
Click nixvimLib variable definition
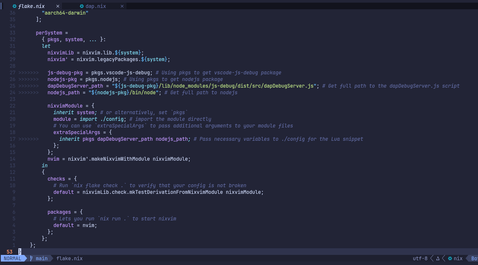tap(61, 53)
